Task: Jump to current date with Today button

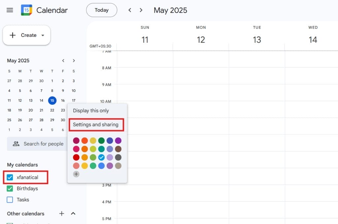Action: [101, 10]
